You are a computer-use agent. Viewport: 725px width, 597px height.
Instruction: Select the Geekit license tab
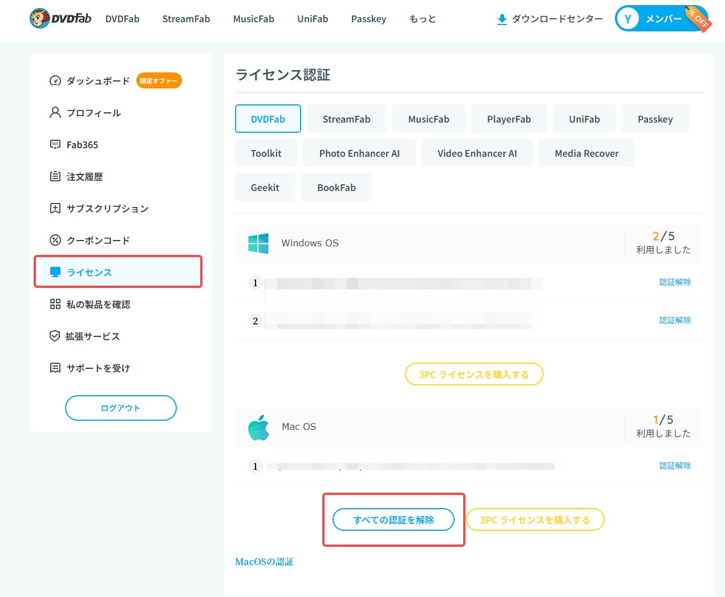(x=265, y=187)
